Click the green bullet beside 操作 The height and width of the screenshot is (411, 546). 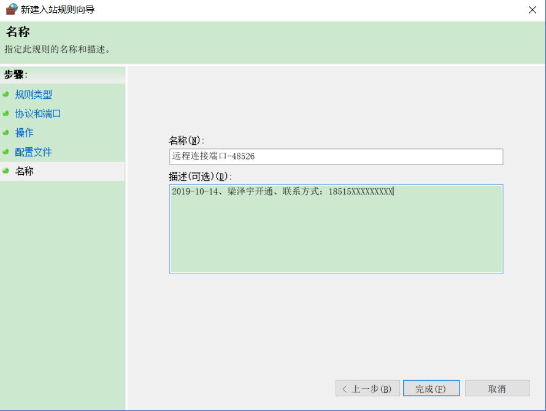tap(6, 133)
